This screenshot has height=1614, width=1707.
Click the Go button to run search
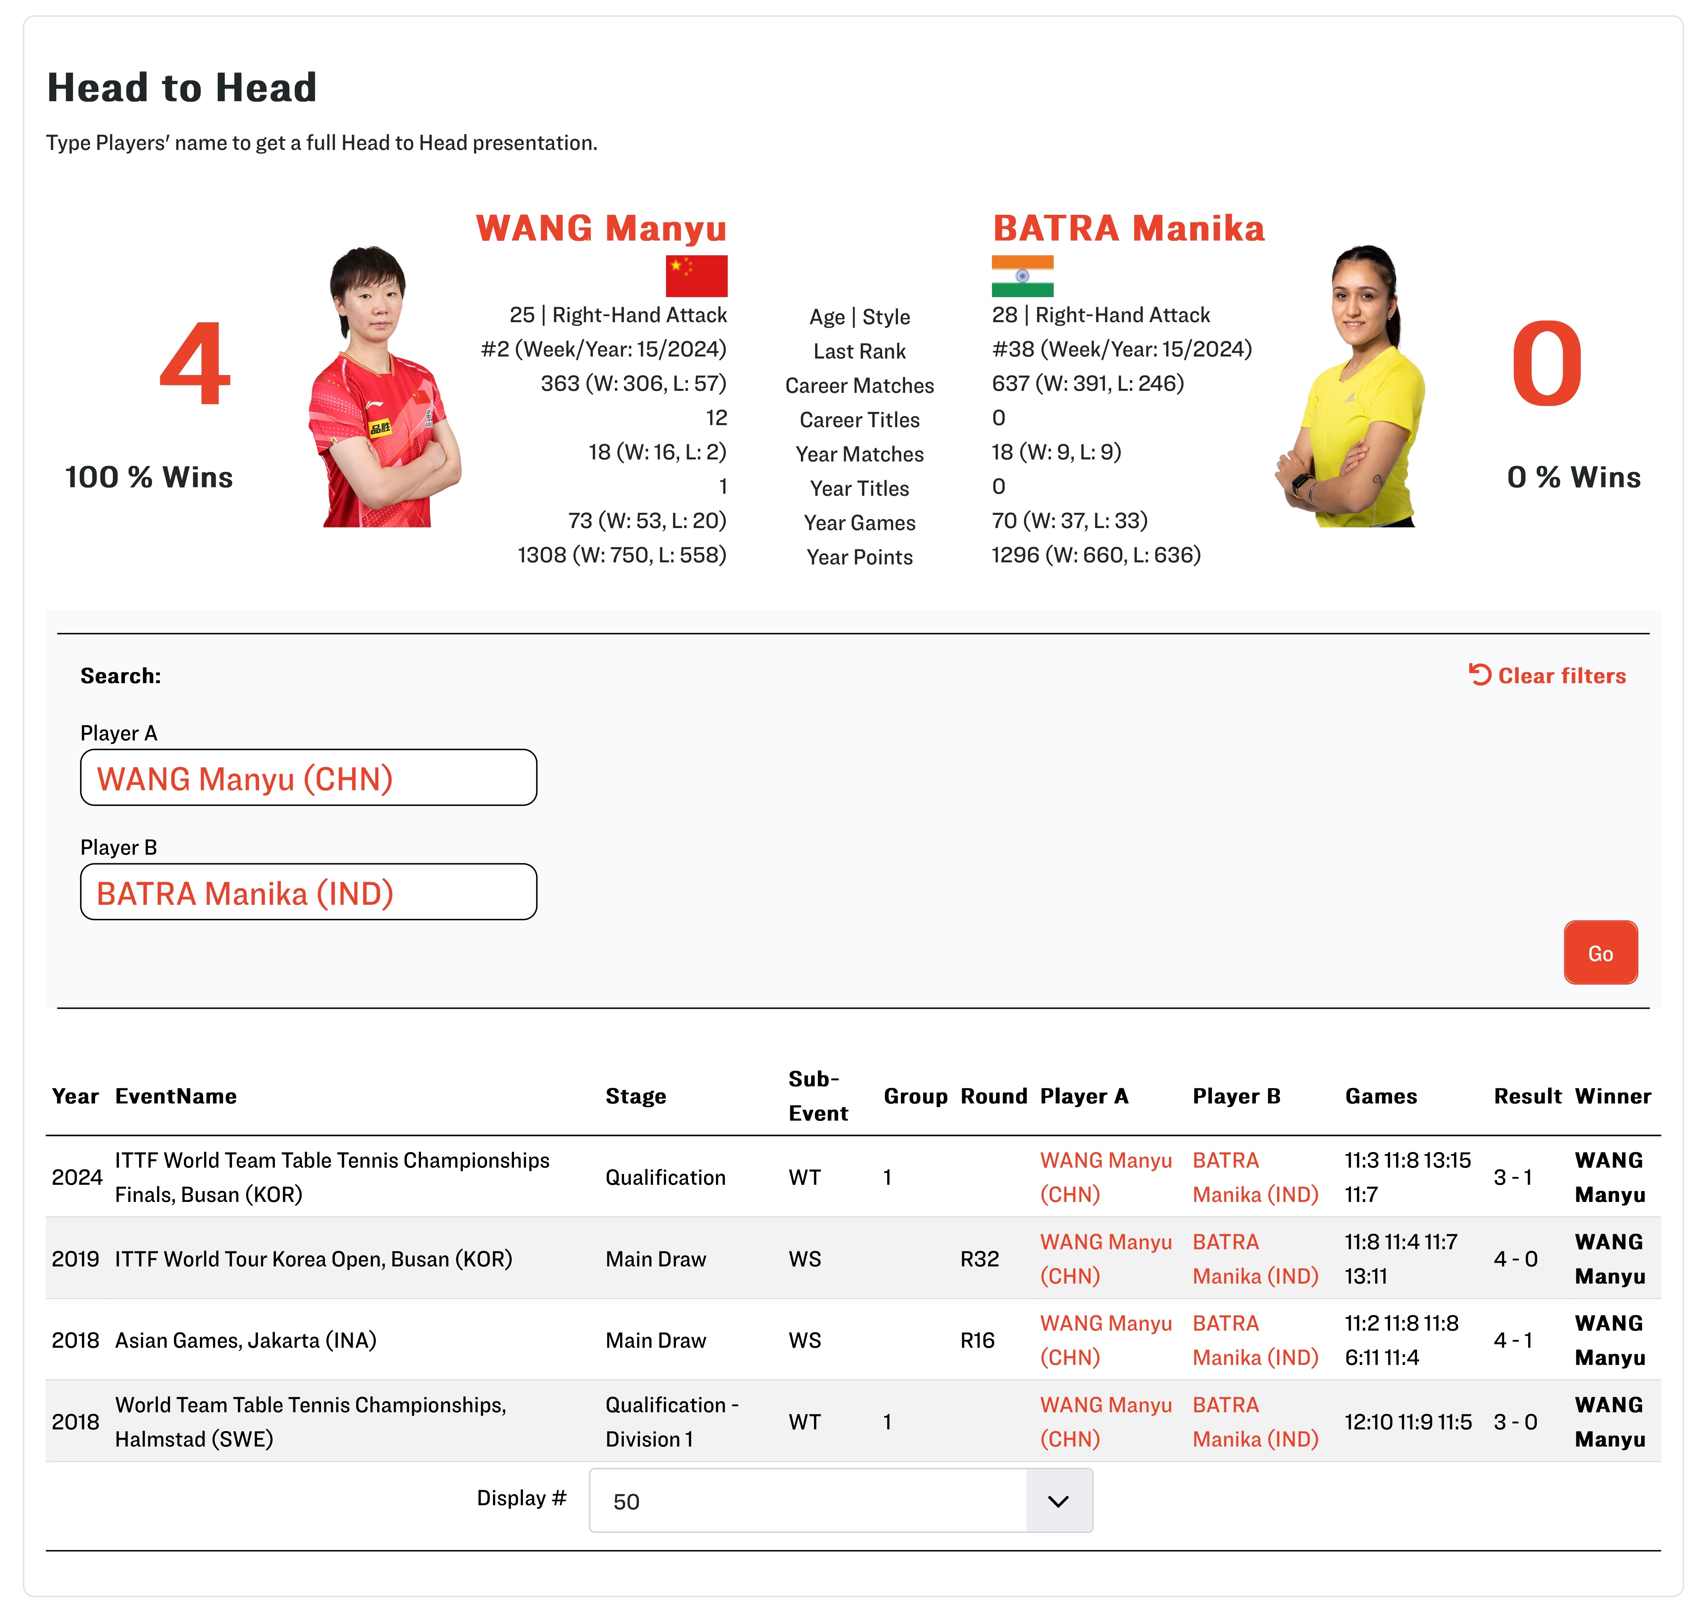click(1601, 952)
